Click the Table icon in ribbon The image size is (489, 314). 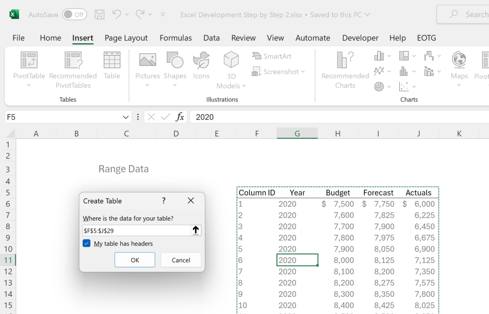pos(112,60)
